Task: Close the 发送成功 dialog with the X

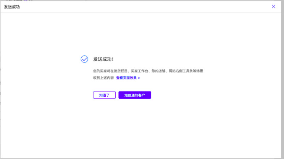Action: 273,6
